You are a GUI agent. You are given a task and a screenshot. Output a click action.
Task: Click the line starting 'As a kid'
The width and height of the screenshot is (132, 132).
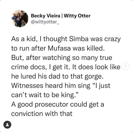pyautogui.click(x=66, y=39)
